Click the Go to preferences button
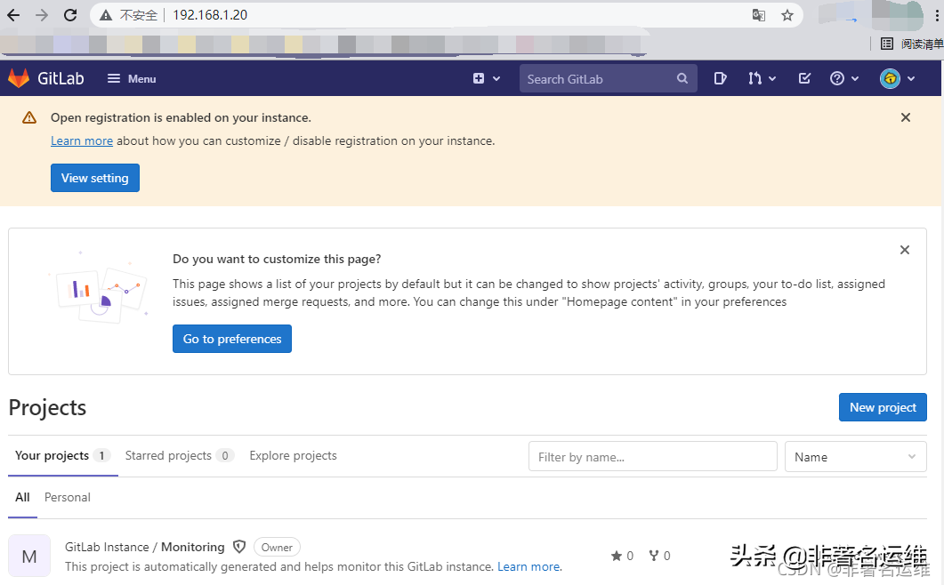The width and height of the screenshot is (944, 585). tap(232, 339)
